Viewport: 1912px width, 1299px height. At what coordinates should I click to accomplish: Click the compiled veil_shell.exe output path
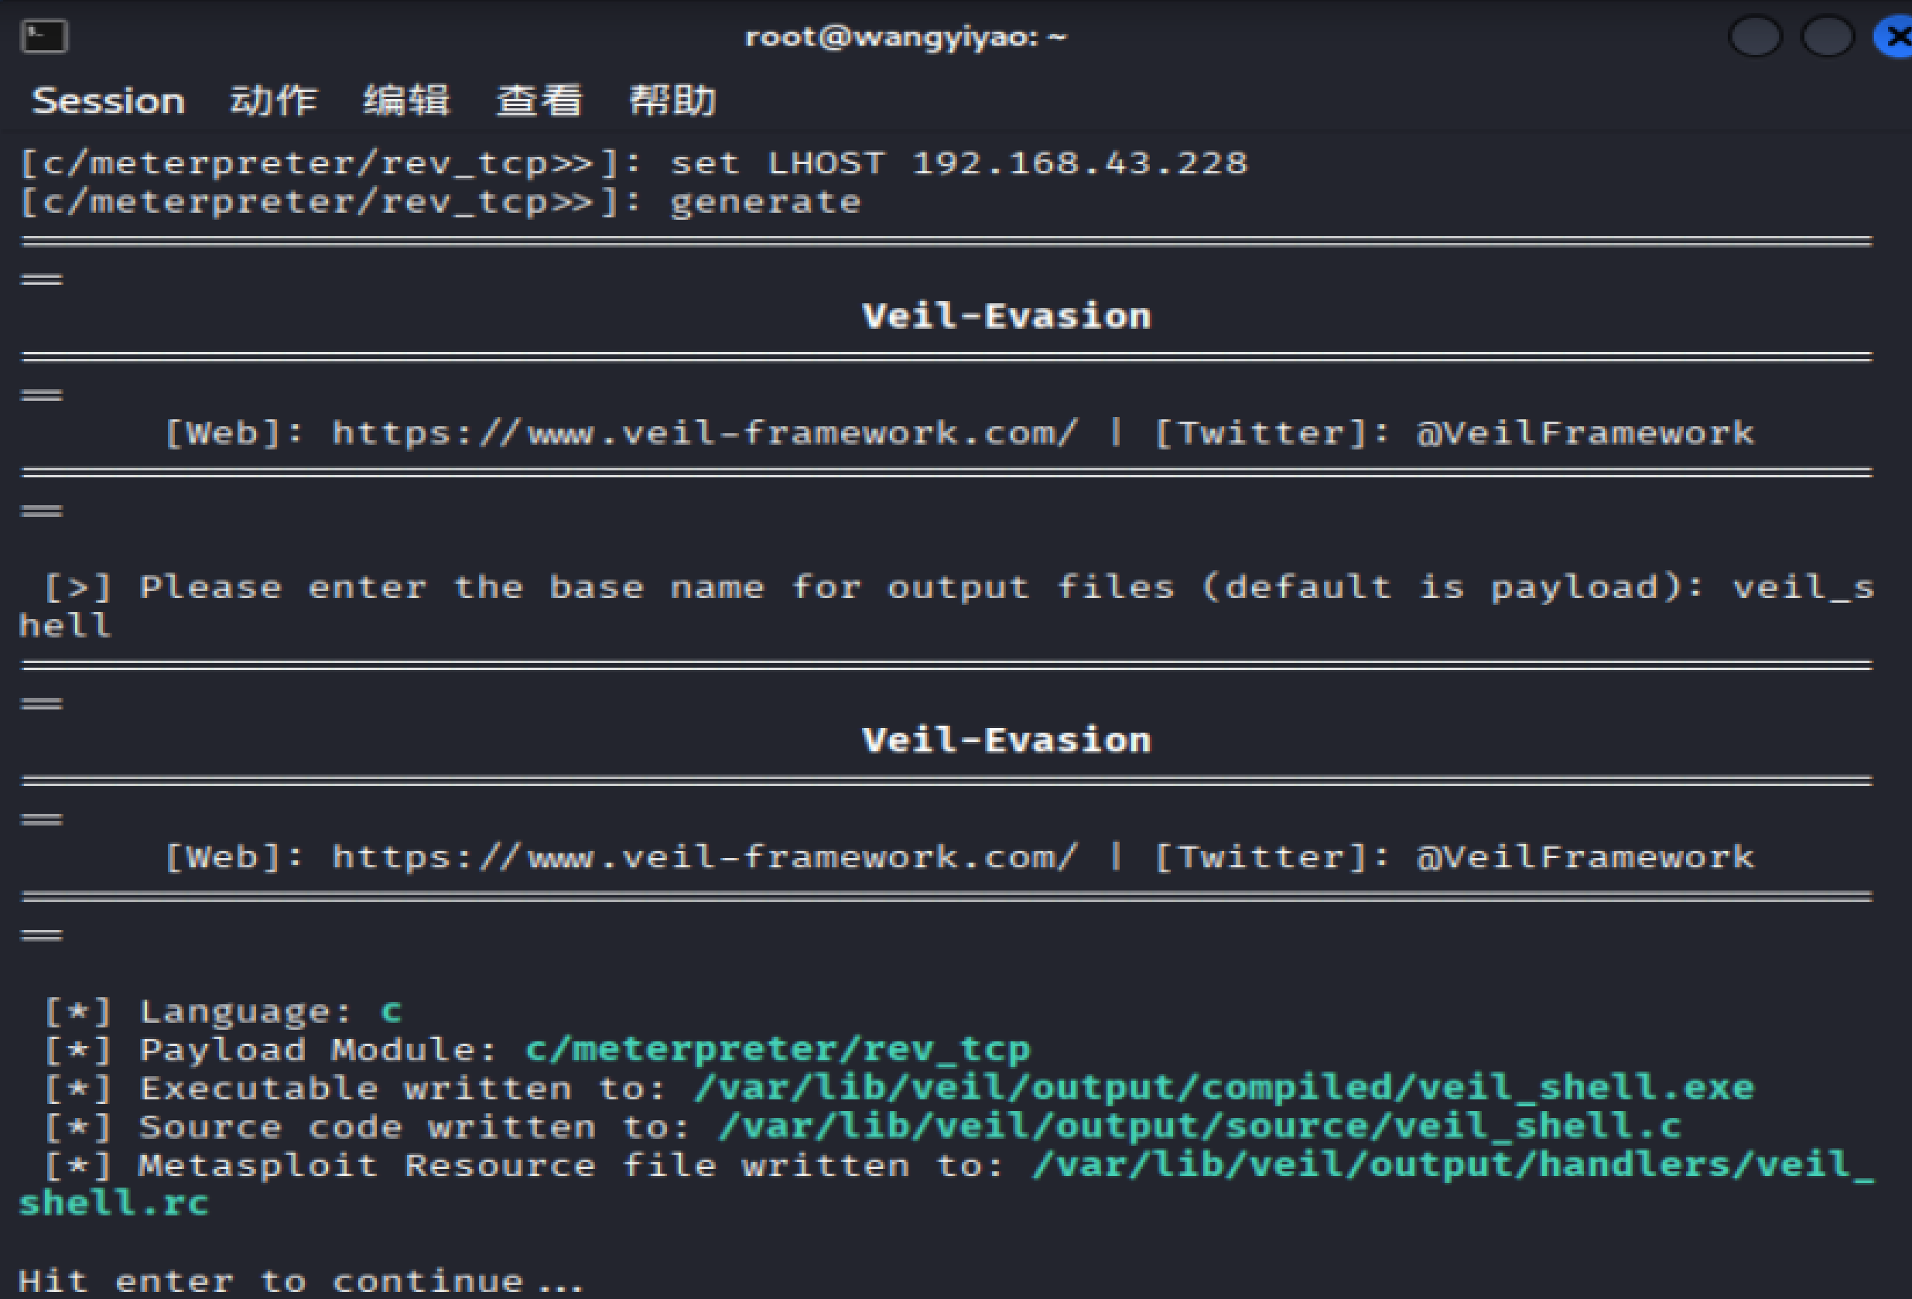pos(1223,1088)
